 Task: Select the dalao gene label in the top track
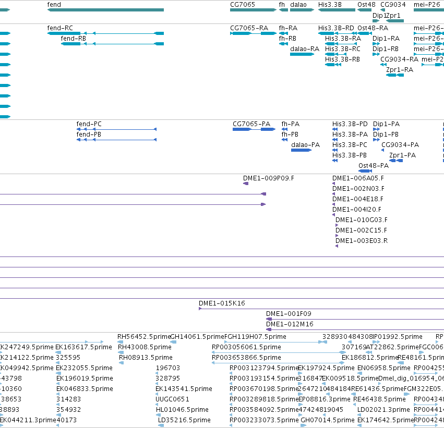[x=298, y=5]
